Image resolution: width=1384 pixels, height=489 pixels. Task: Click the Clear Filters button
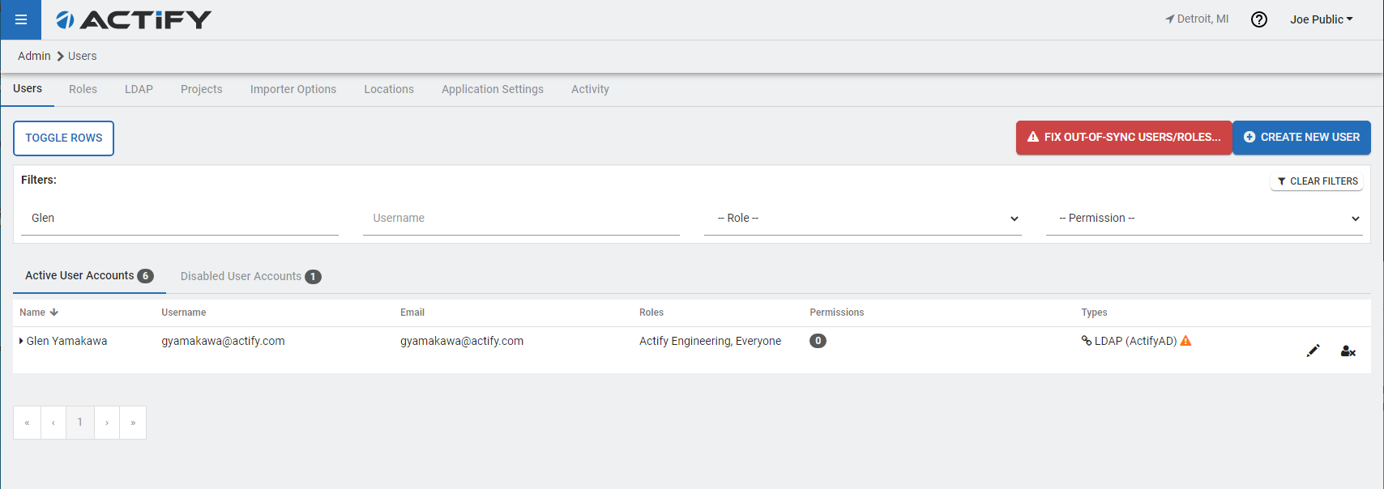1317,181
